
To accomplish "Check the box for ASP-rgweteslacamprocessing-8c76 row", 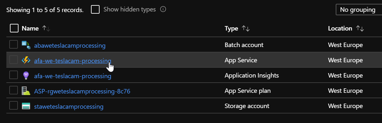I will tap(14, 90).
